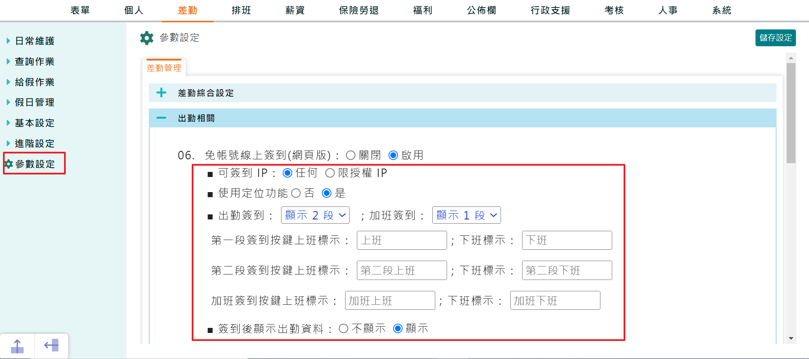Select 否 for 使用定位功能
This screenshot has width=809, height=359.
(296, 193)
